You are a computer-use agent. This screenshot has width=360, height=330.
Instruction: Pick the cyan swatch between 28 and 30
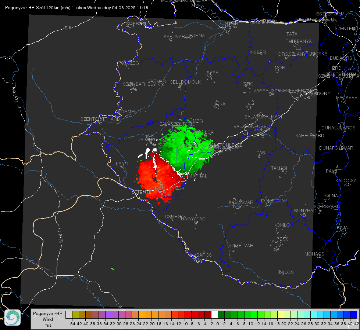click(314, 315)
